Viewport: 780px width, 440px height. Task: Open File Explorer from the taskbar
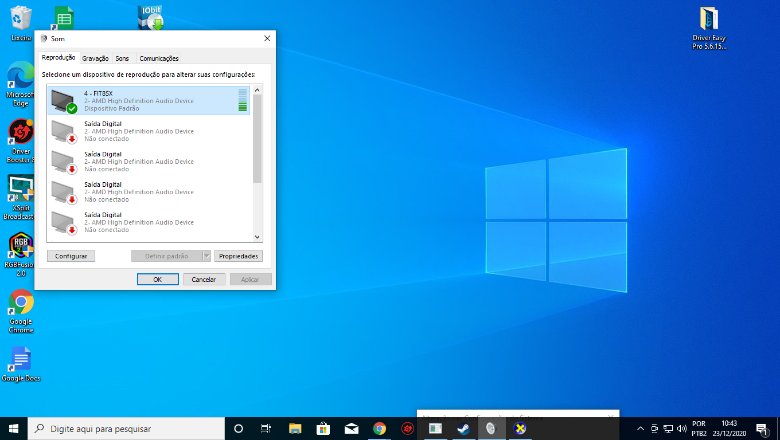tap(295, 429)
